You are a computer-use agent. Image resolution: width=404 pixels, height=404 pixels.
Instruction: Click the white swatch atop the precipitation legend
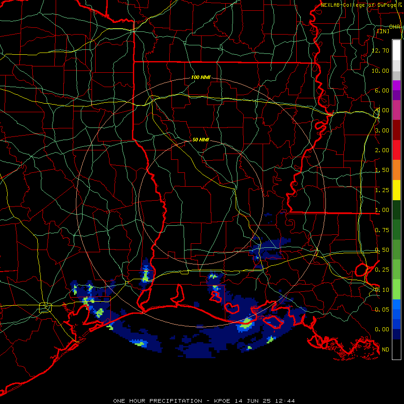pyautogui.click(x=396, y=50)
